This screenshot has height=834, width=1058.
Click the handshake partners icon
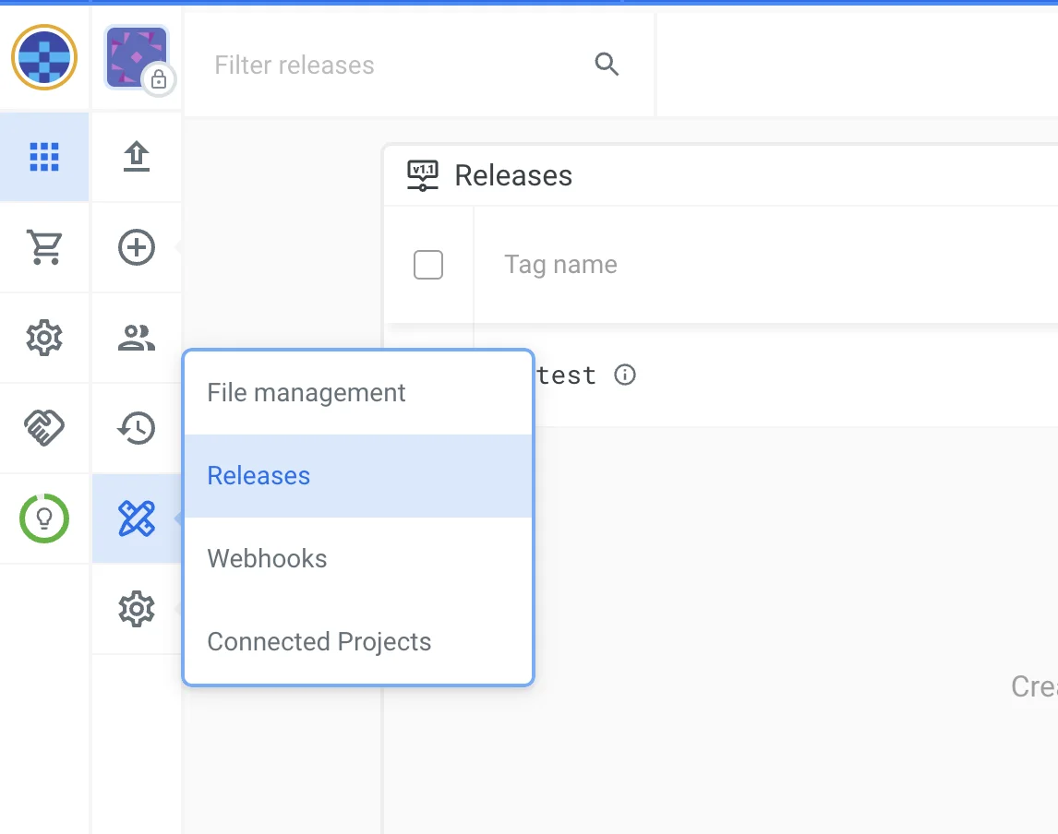tap(44, 428)
